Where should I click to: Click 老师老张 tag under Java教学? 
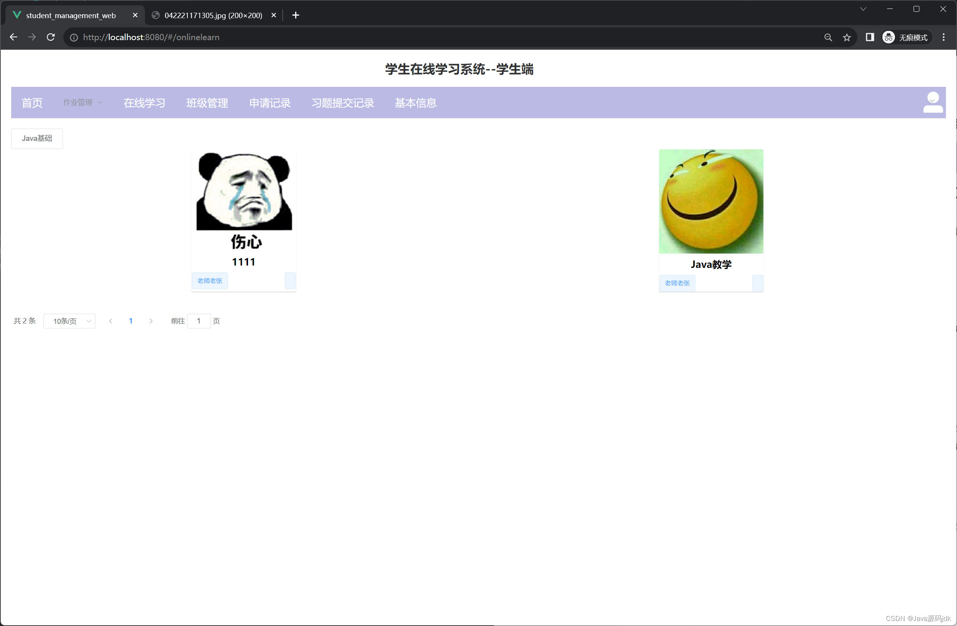point(677,283)
